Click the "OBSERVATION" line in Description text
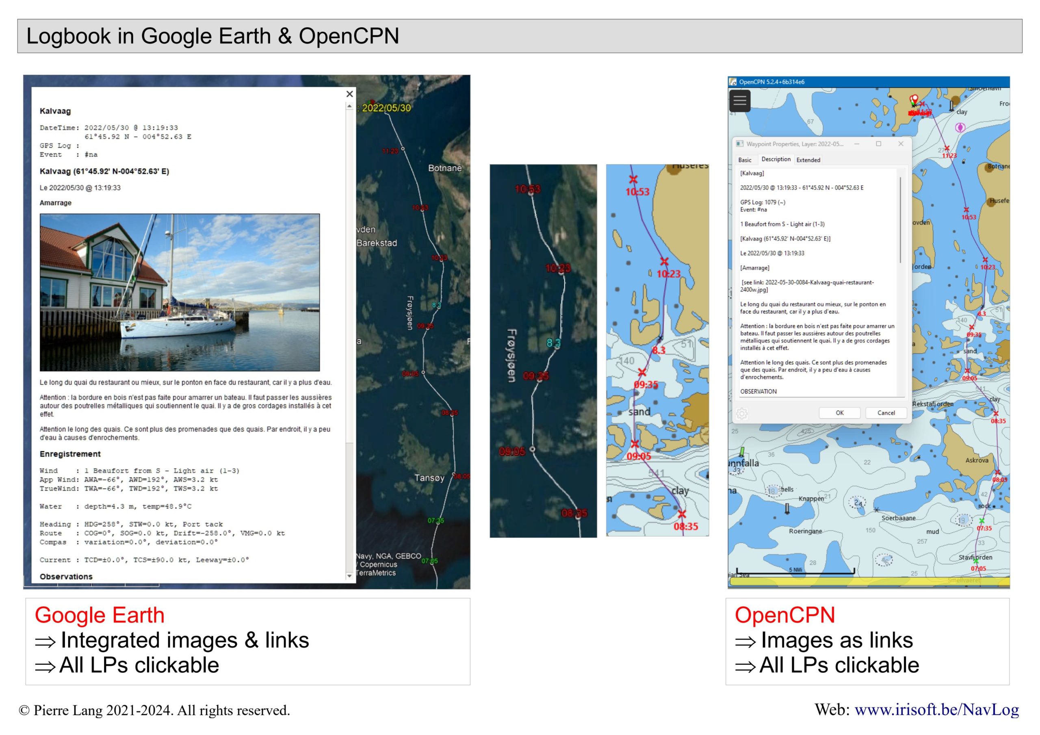Image resolution: width=1040 pixels, height=735 pixels. 758,392
